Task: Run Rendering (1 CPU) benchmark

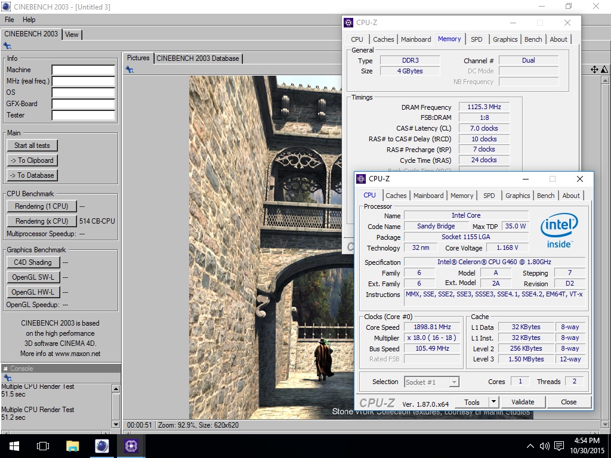Action: coord(42,206)
